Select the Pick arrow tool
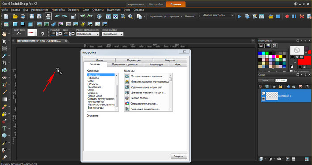 tap(4, 41)
